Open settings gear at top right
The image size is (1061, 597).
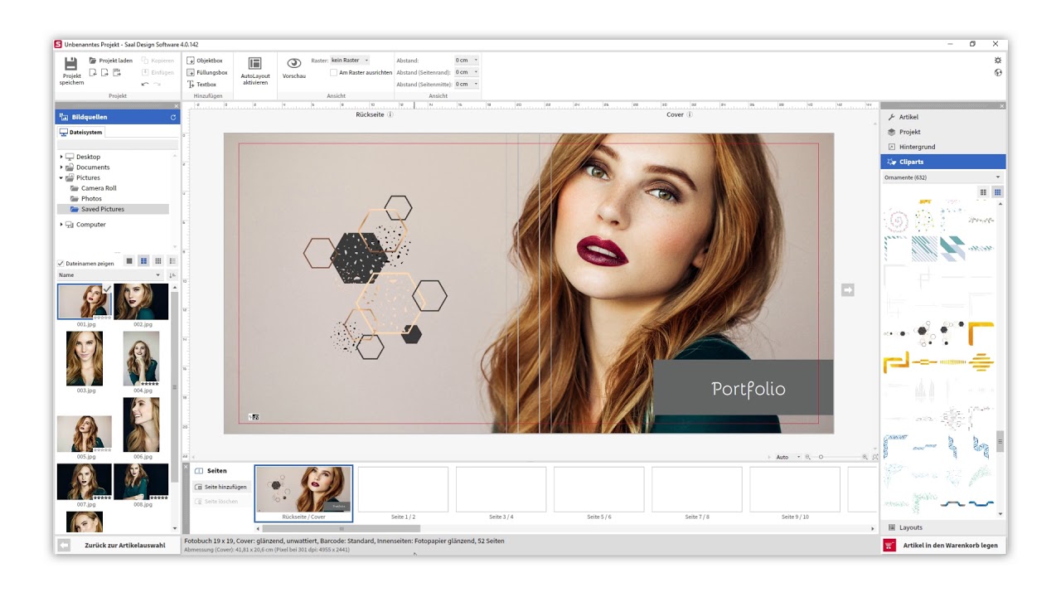point(998,61)
